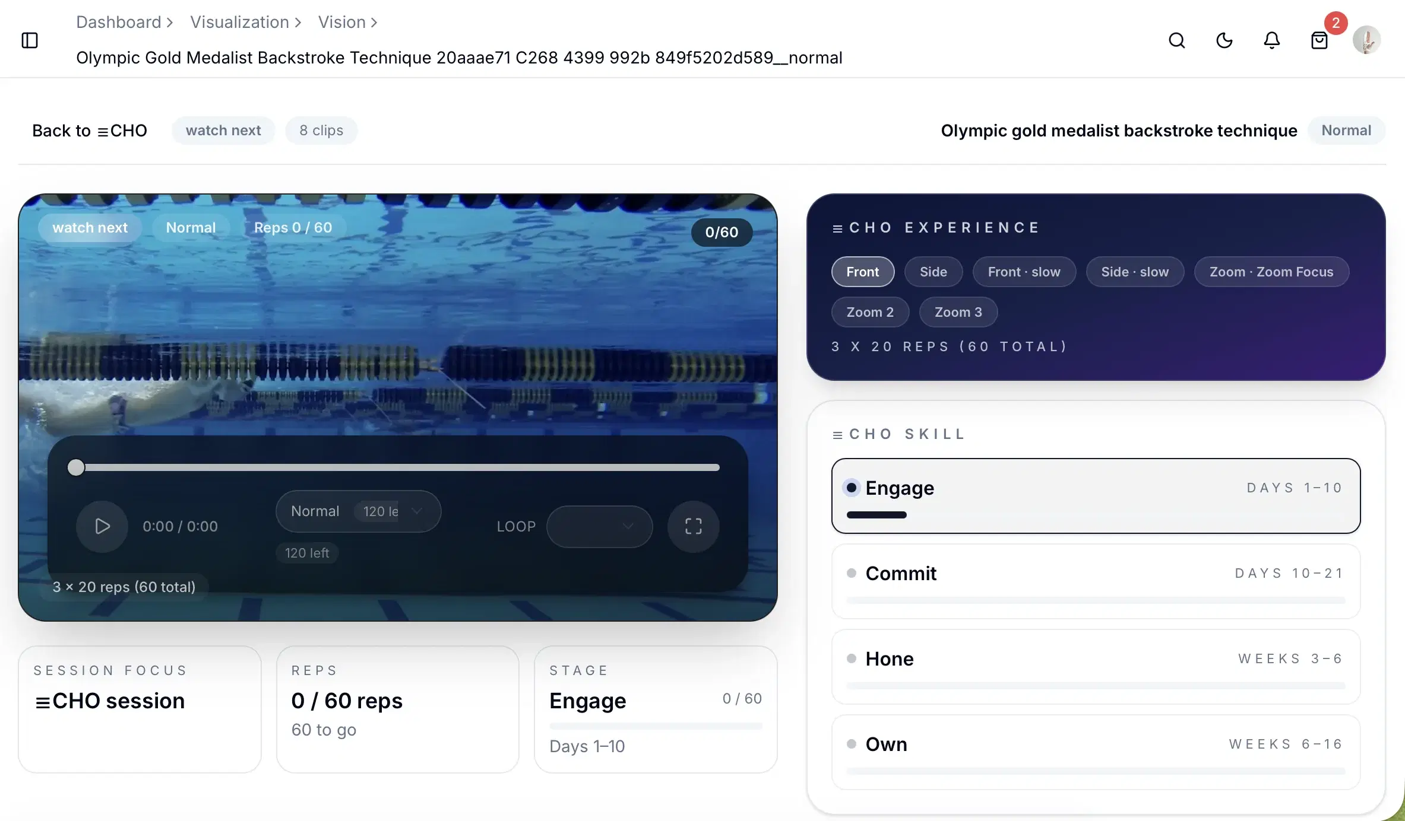The width and height of the screenshot is (1405, 821).
Task: Go to Dashboard breadcrumb
Action: point(119,23)
